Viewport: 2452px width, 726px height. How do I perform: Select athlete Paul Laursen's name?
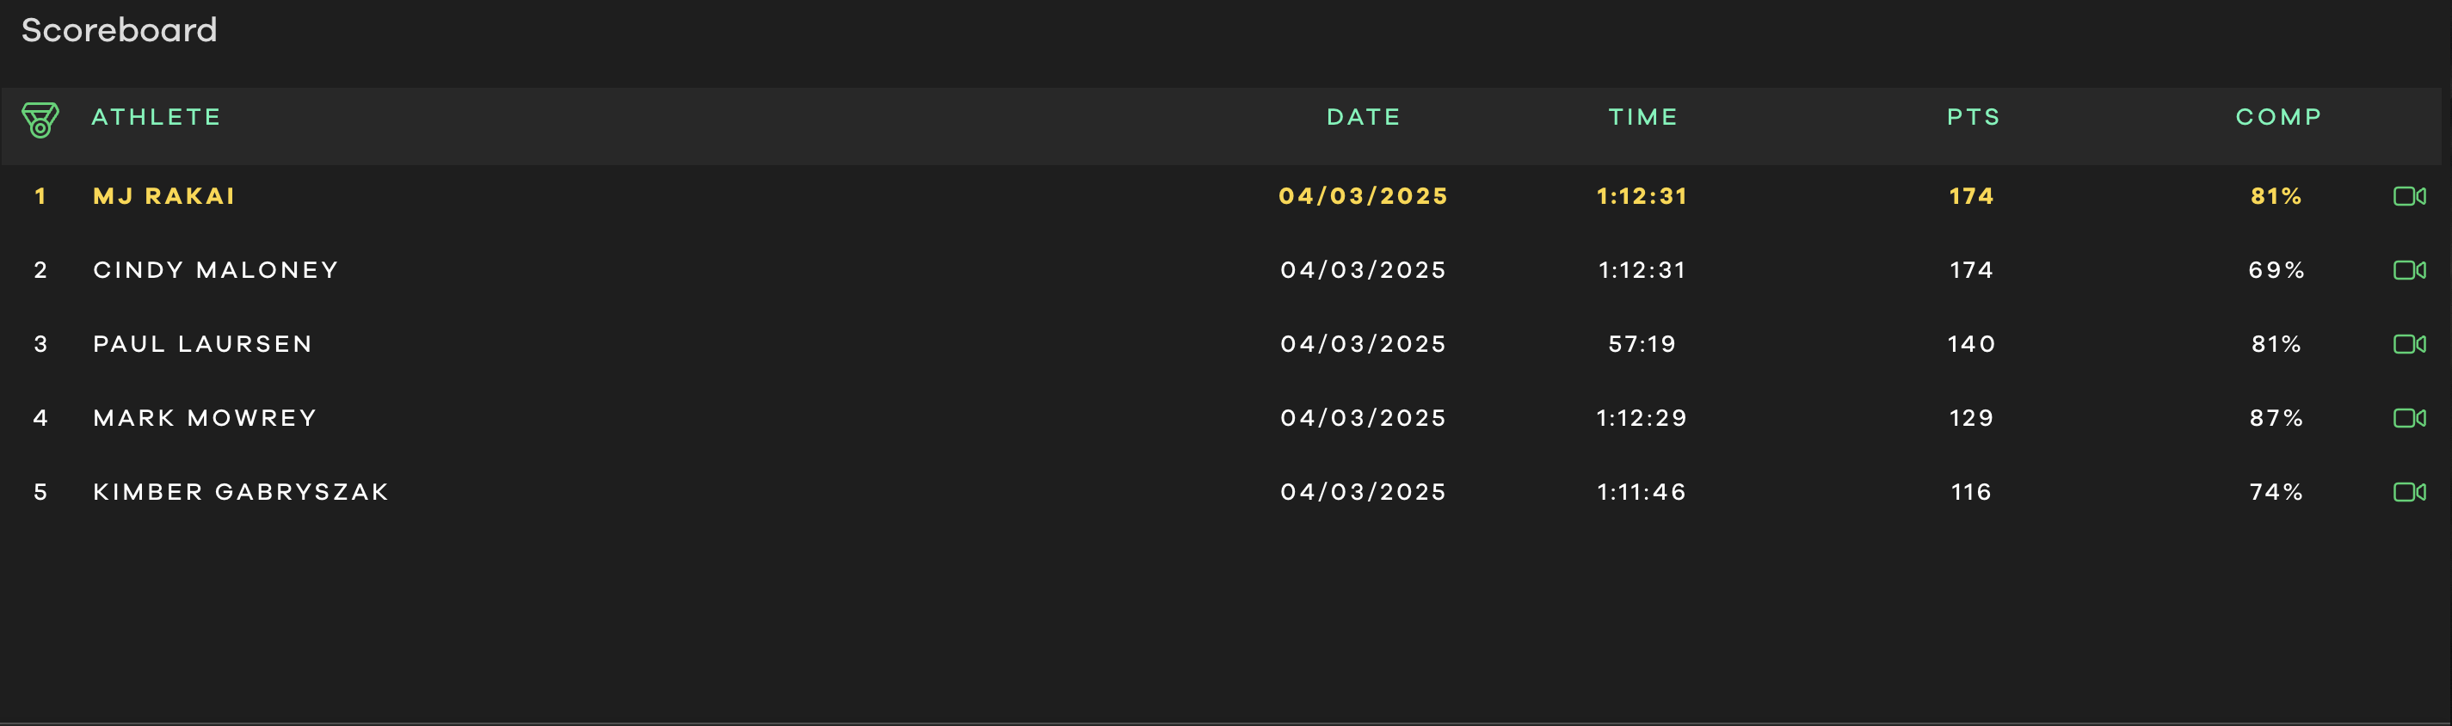coord(203,343)
